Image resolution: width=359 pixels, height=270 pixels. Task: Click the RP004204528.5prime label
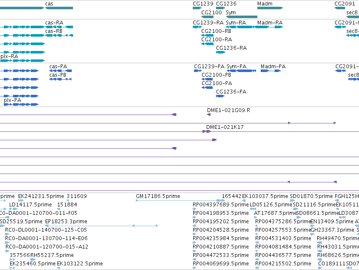(221, 230)
